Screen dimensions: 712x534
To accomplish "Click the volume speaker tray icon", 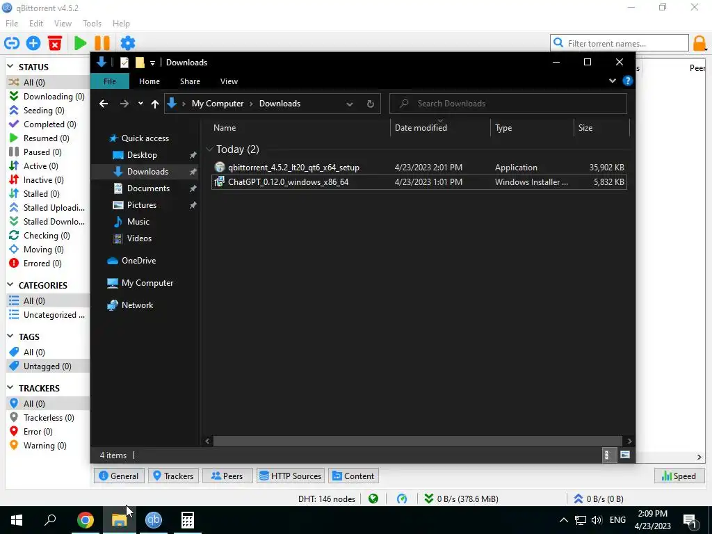I will [x=597, y=520].
